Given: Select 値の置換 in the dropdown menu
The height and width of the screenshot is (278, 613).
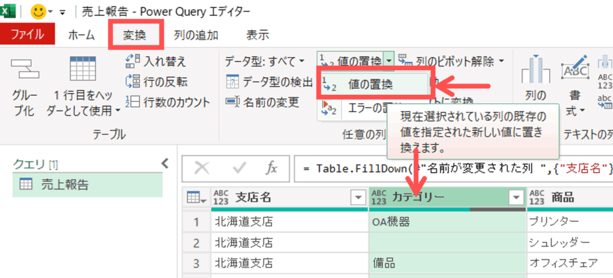Looking at the screenshot, I should tap(370, 85).
